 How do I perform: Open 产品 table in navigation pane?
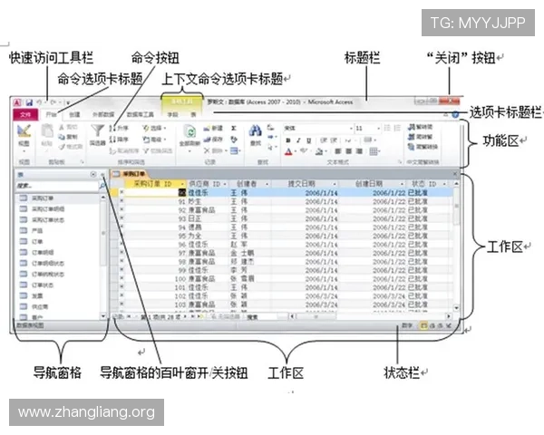pos(58,231)
